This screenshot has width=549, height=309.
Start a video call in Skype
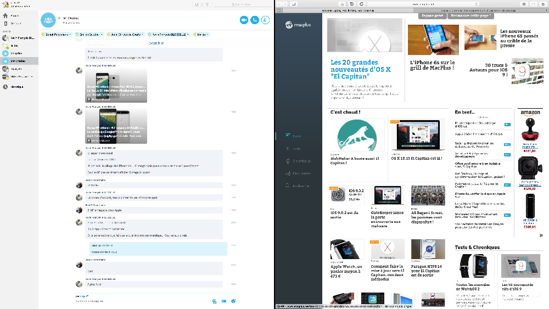pyautogui.click(x=244, y=20)
